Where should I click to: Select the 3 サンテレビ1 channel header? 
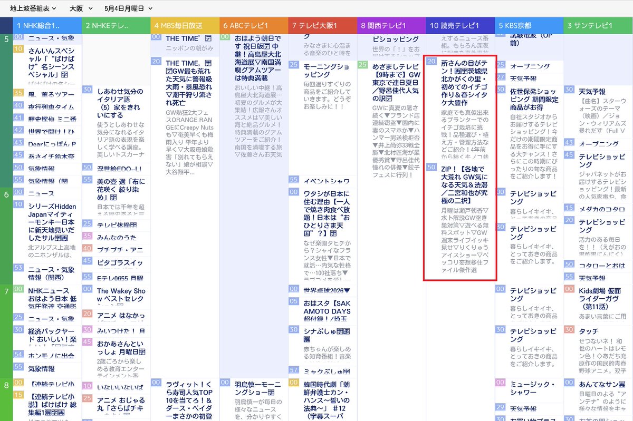tap(598, 25)
